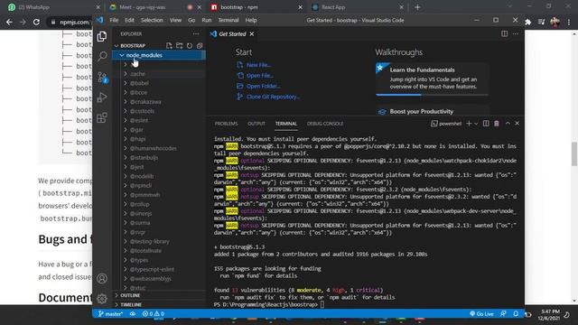578x325 pixels.
Task: Switch to the React App browser tab
Action: pyautogui.click(x=357, y=7)
